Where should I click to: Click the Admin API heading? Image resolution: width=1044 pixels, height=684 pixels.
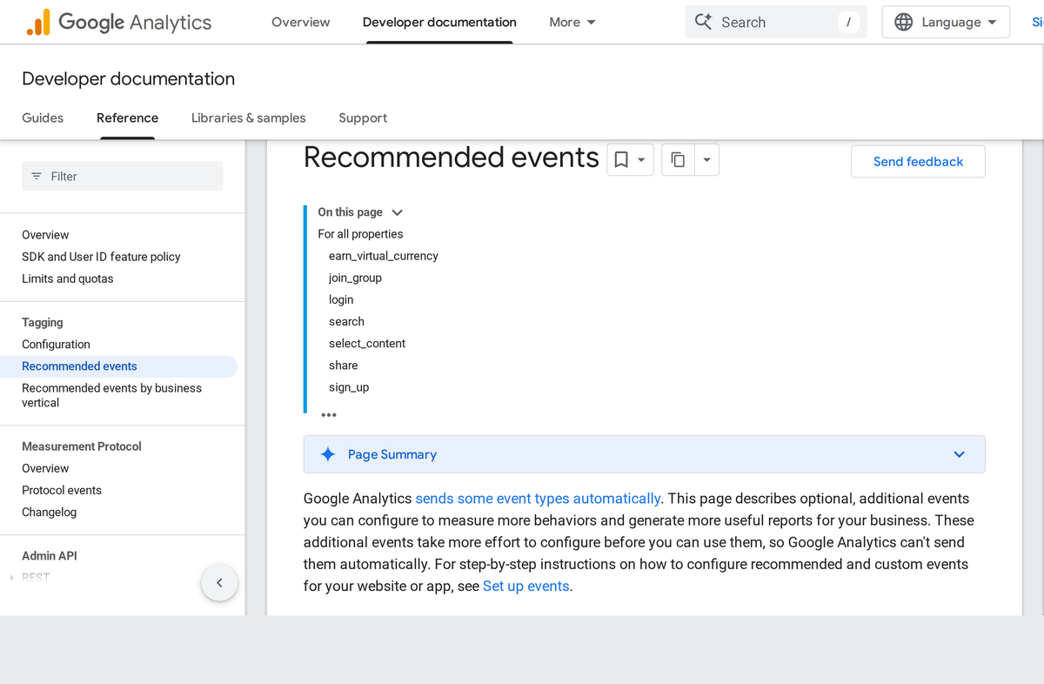(x=50, y=556)
